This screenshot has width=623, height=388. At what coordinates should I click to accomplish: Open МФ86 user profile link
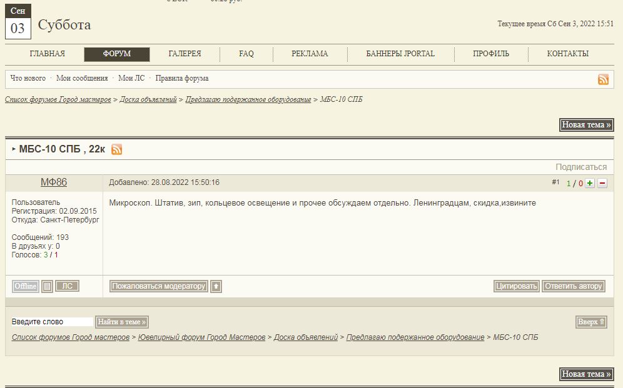pos(54,182)
